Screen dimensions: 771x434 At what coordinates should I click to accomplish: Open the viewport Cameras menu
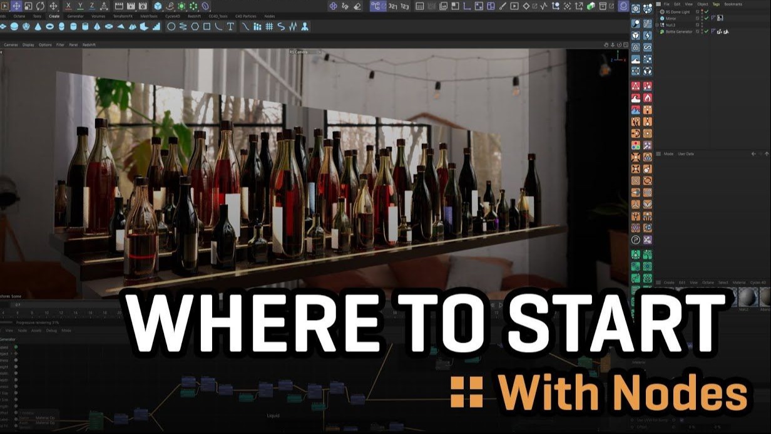click(11, 45)
